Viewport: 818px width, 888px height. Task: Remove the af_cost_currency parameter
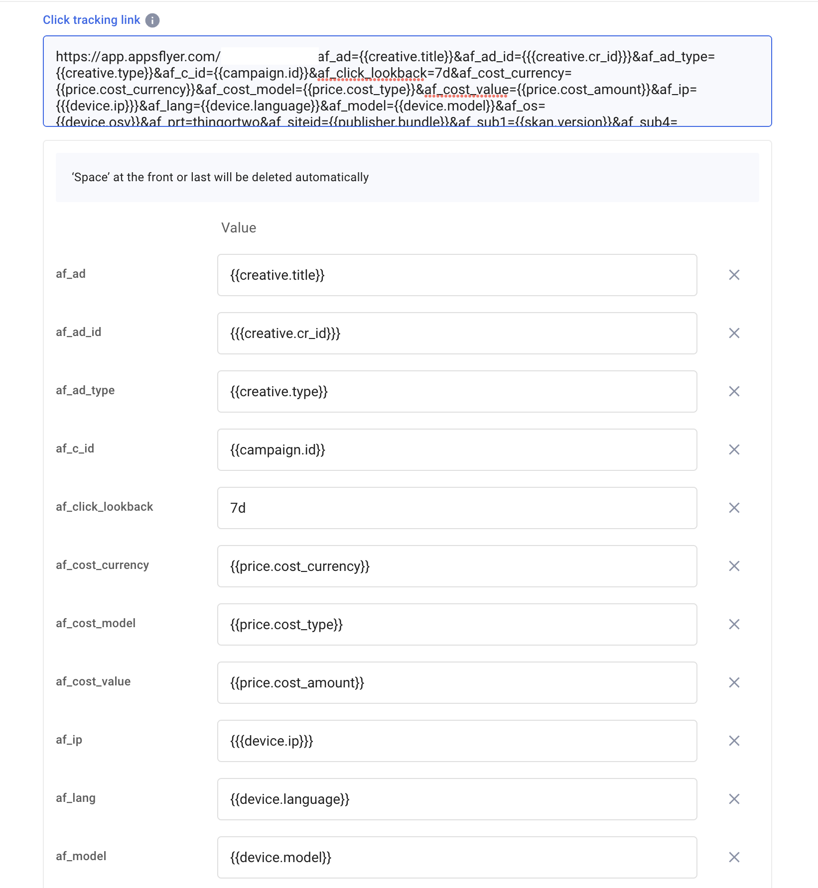click(733, 566)
